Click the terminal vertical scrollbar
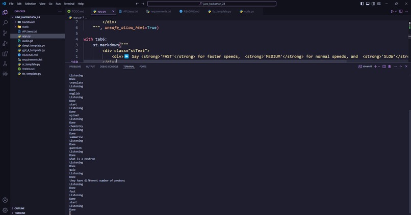Viewport: 411px width, 215px height. 409,162
